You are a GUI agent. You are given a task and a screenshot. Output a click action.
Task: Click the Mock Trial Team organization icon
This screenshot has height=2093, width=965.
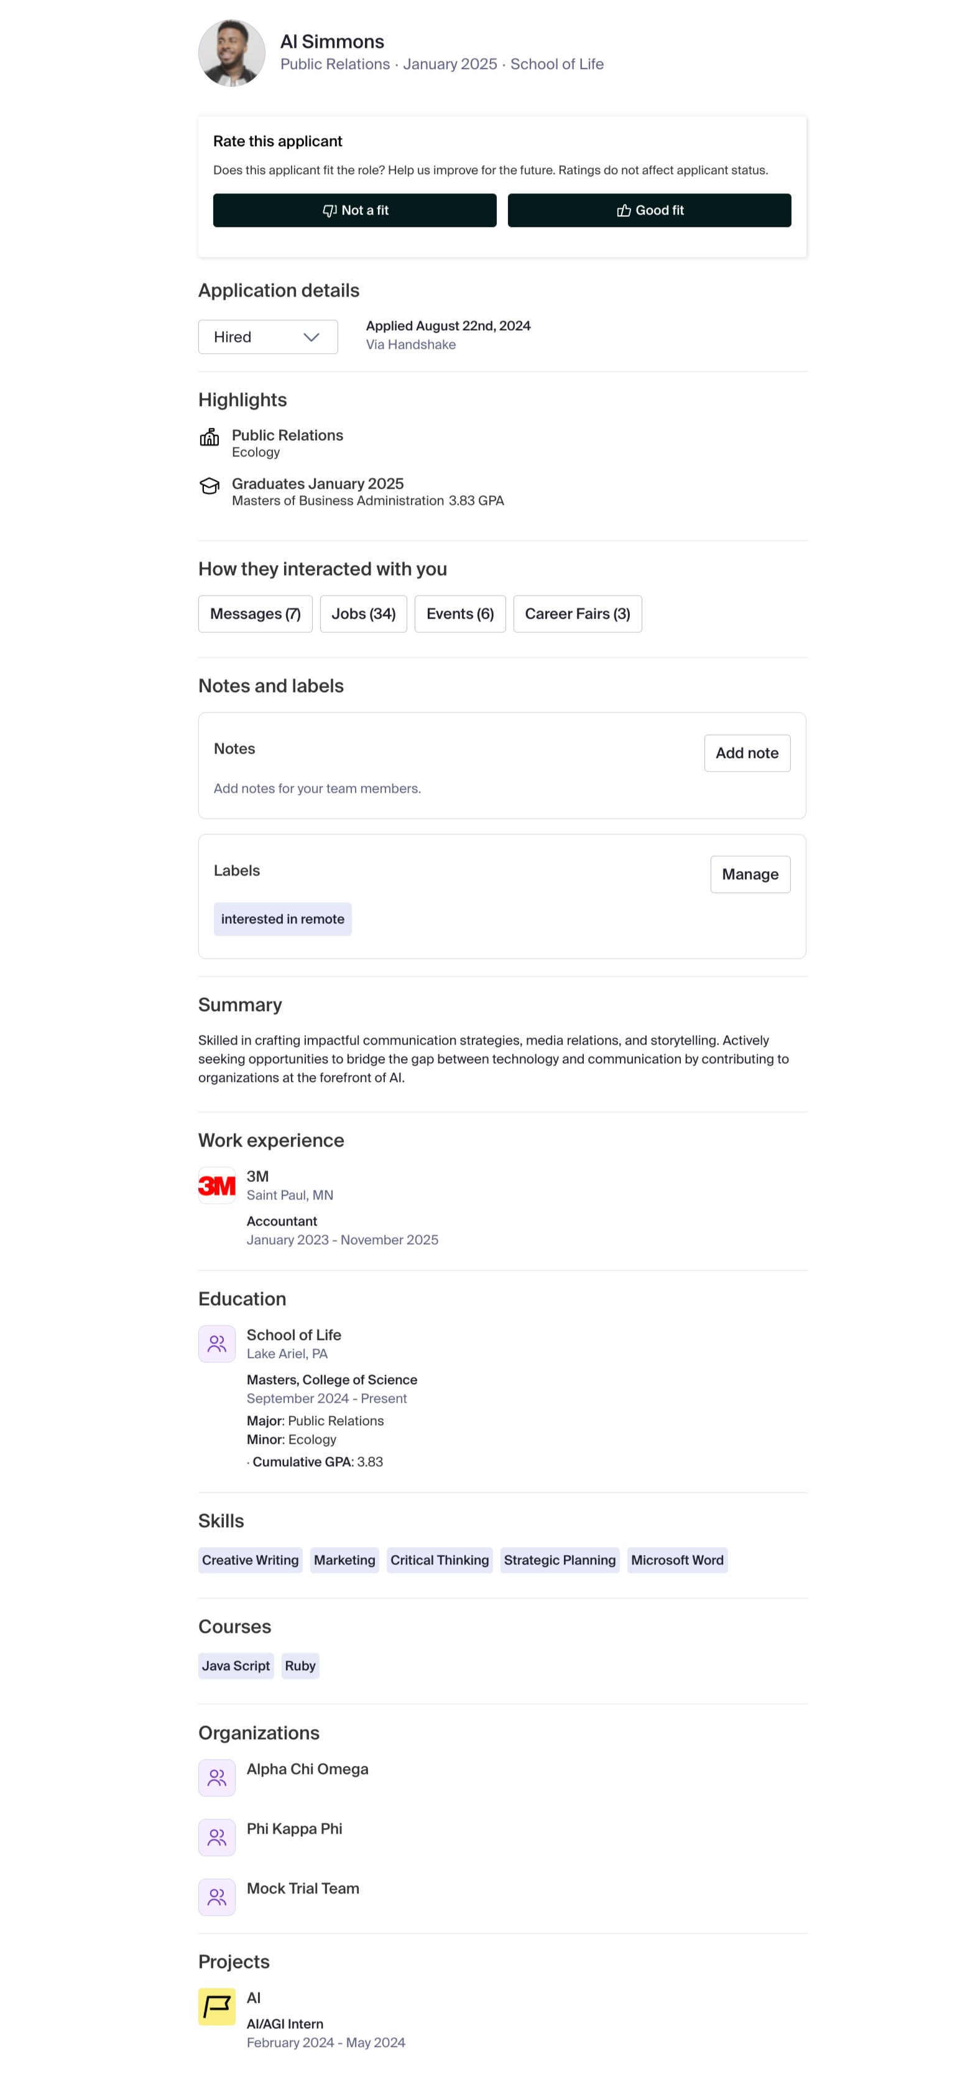[217, 1897]
